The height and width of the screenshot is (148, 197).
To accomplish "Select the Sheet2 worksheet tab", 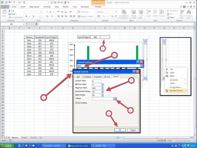I will point(24,137).
